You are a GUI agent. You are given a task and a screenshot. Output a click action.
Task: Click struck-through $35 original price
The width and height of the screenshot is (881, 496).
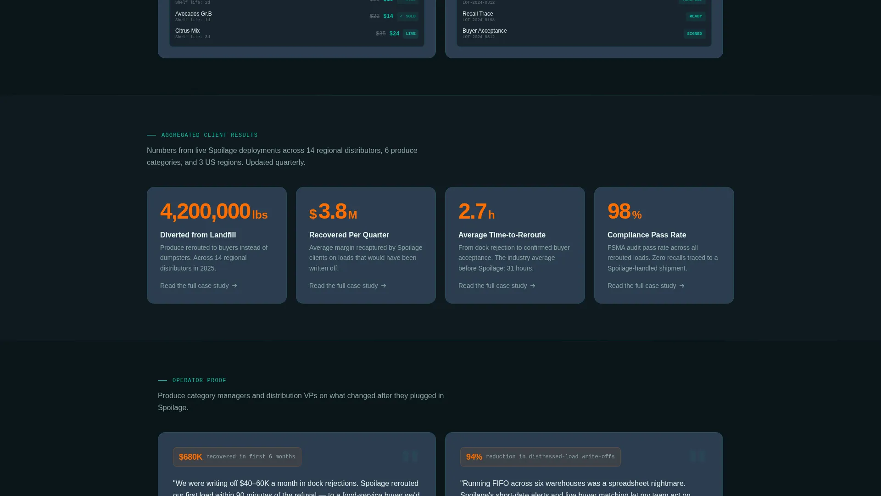[x=380, y=34]
